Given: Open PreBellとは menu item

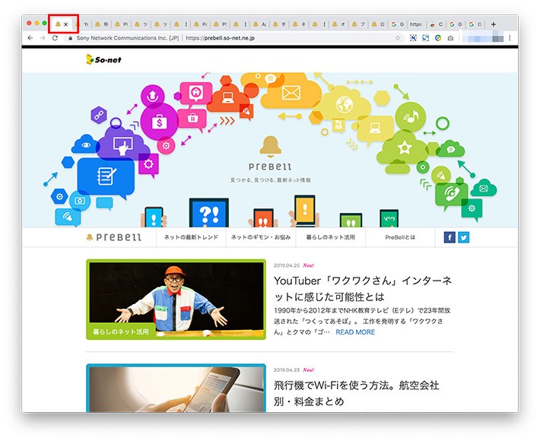Looking at the screenshot, I should pos(400,237).
